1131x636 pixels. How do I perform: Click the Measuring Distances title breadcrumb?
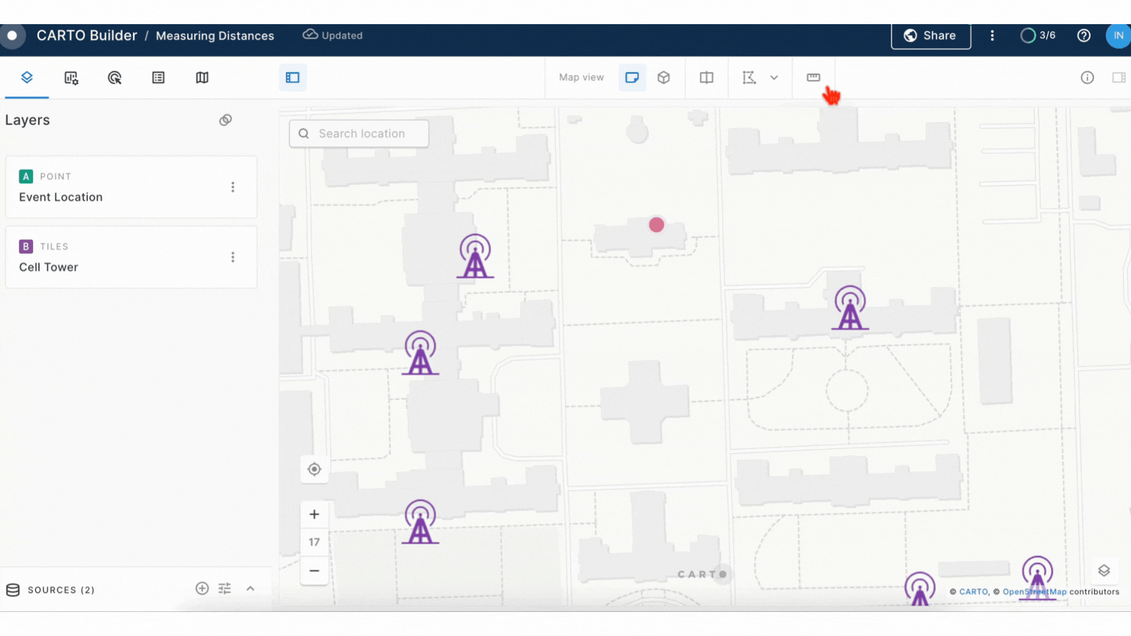(x=214, y=35)
